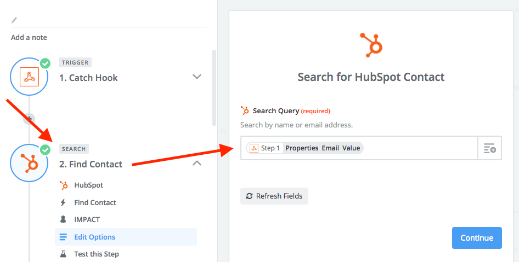Click the large HubSpot logo above the title
The width and height of the screenshot is (519, 262).
[371, 45]
